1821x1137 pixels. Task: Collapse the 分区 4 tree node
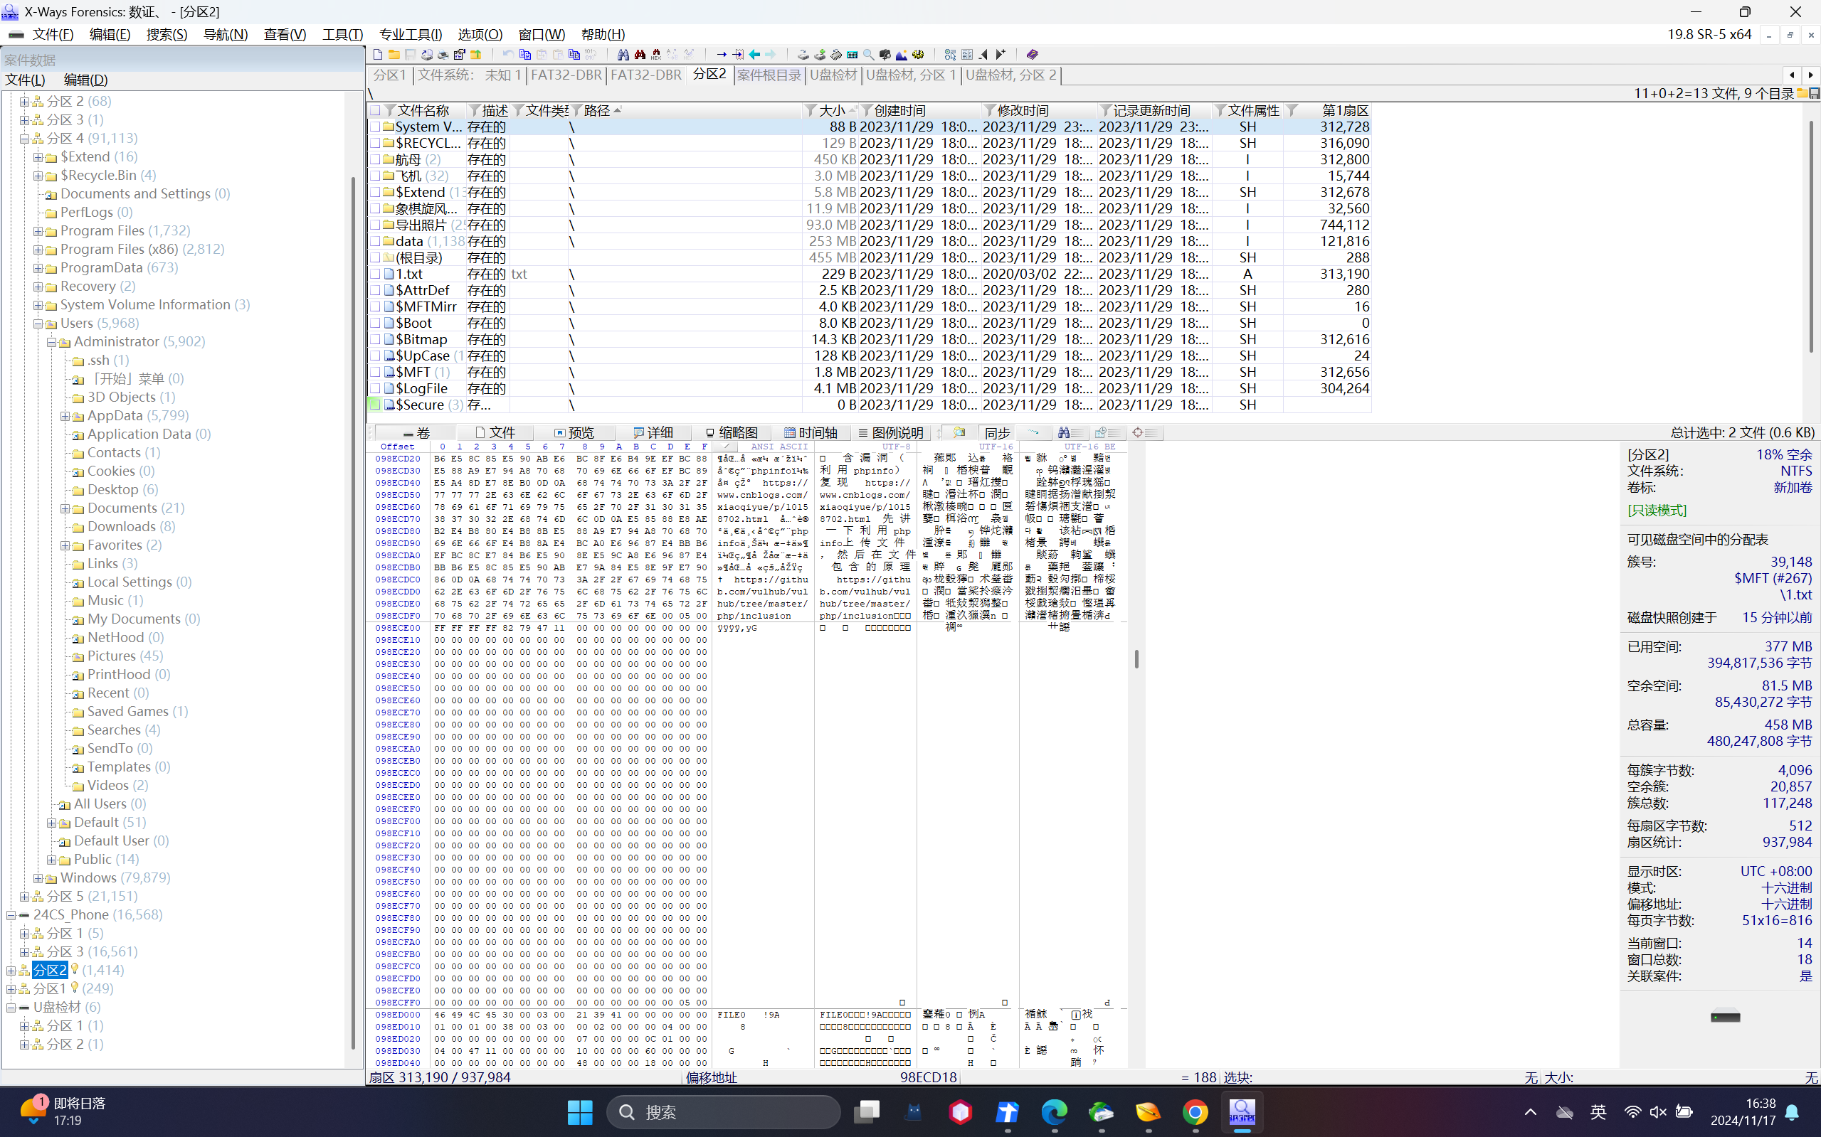point(24,139)
